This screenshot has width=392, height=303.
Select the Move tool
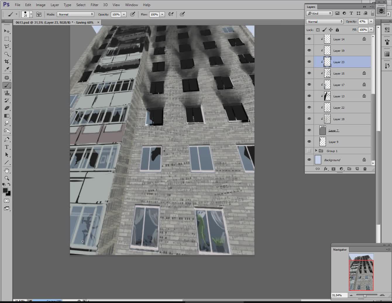pos(7,31)
